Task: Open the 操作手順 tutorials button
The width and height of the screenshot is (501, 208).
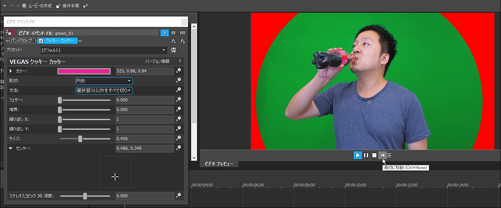Action: pyautogui.click(x=67, y=6)
